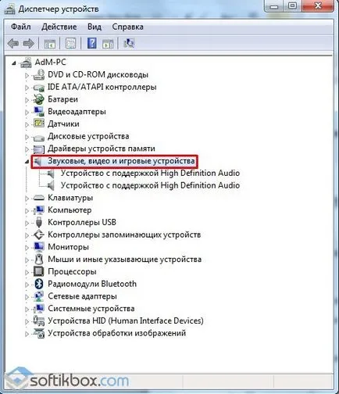
Task: Select the Мониторы tree item label
Action: tap(68, 247)
